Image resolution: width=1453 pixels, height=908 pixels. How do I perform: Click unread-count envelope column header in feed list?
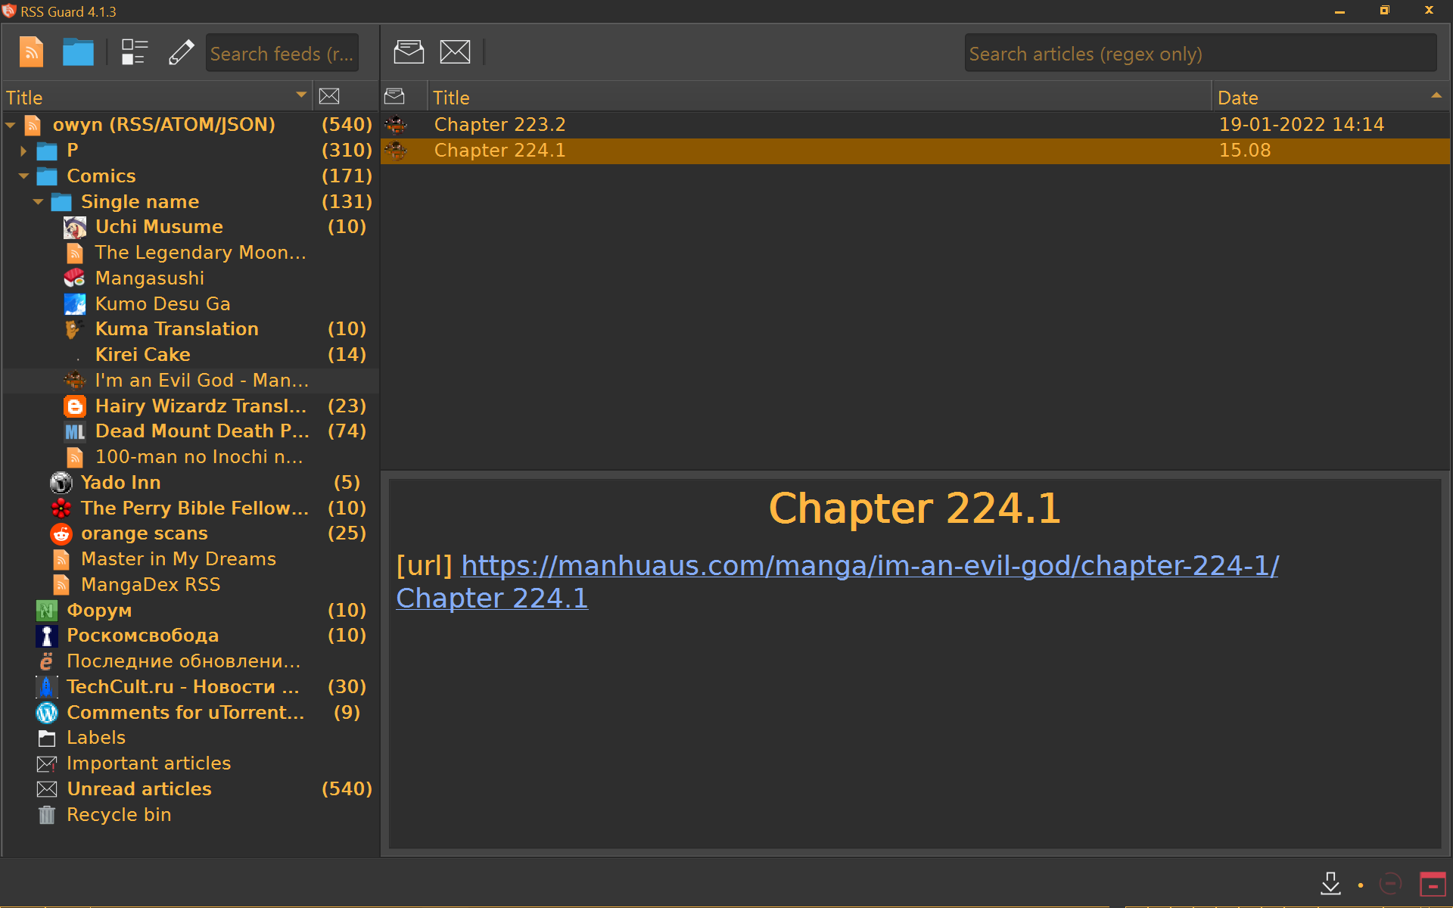click(x=329, y=97)
